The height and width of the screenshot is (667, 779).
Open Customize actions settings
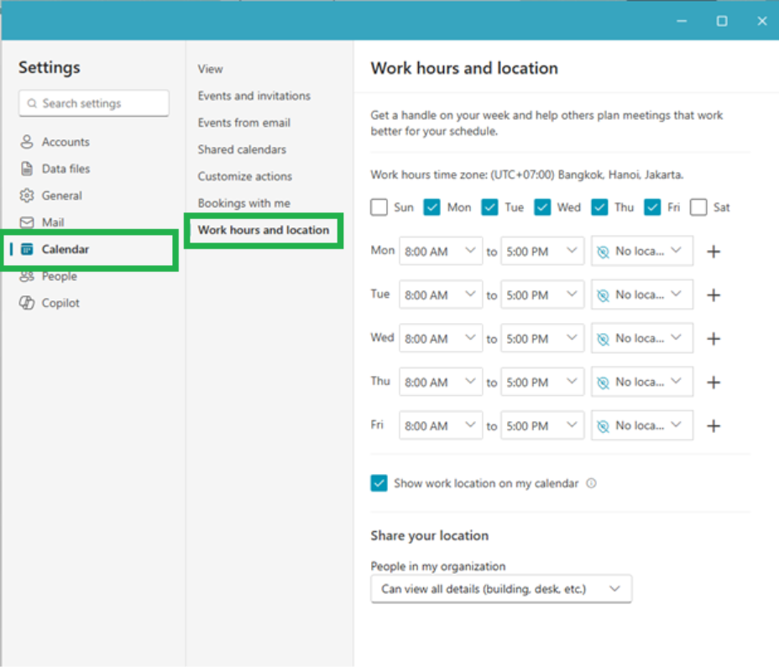245,176
